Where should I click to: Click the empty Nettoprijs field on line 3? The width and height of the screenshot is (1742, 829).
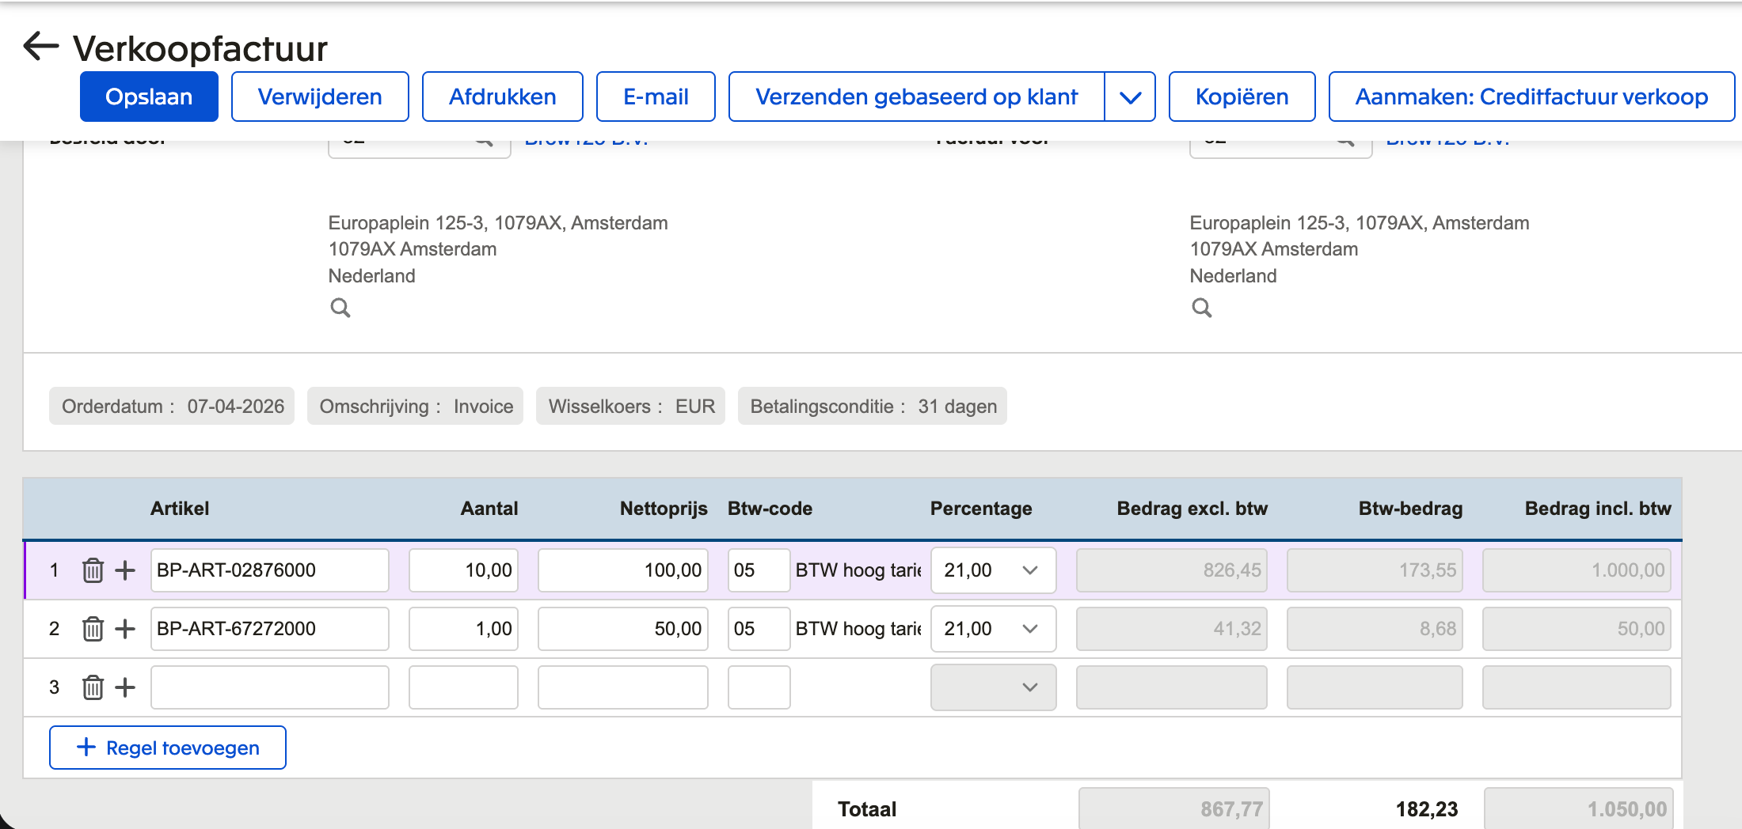622,687
